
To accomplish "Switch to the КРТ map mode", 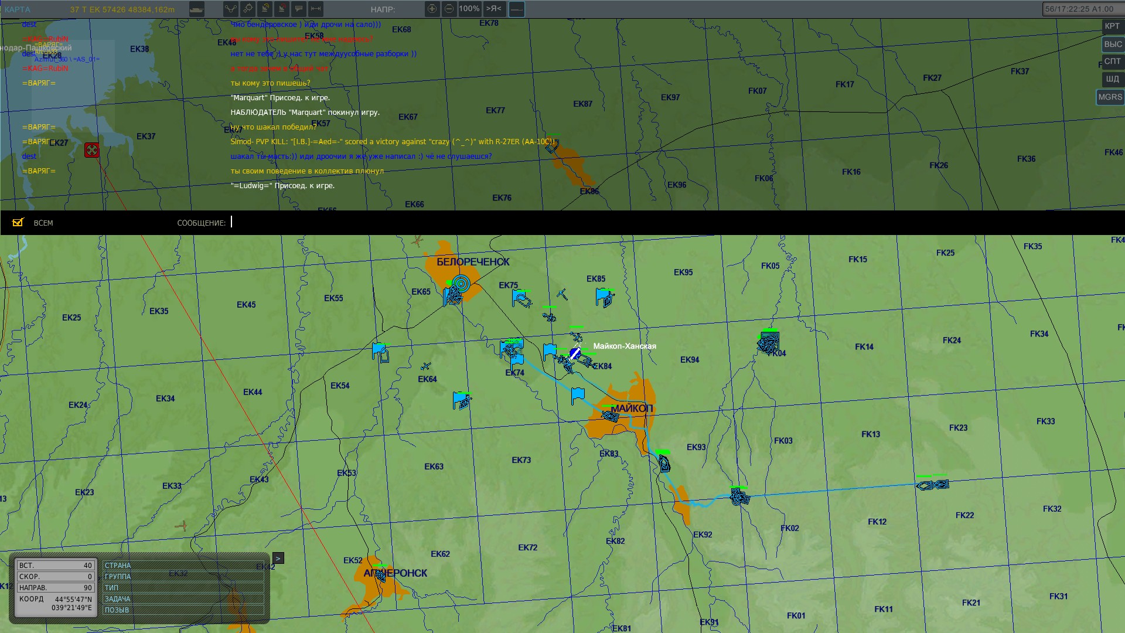I will pyautogui.click(x=1112, y=26).
